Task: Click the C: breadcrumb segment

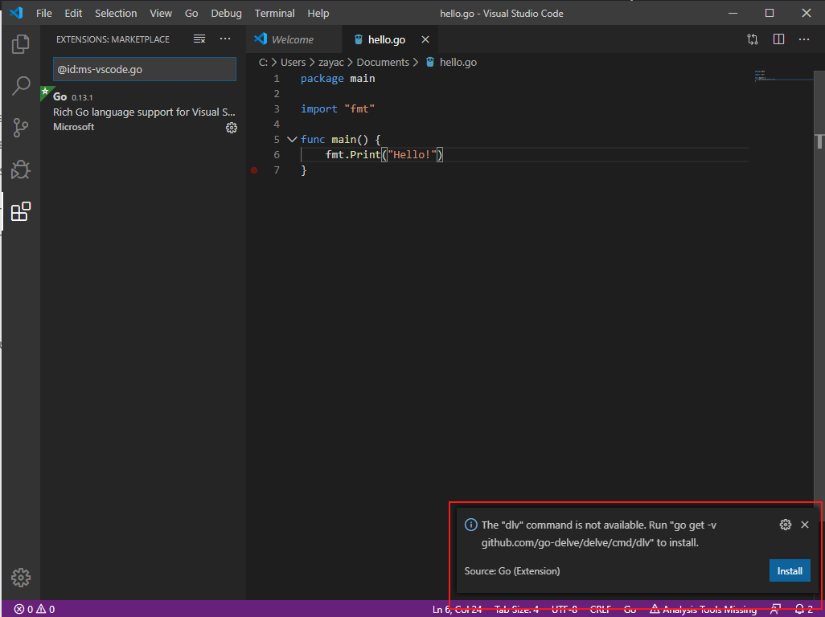Action: coord(263,62)
